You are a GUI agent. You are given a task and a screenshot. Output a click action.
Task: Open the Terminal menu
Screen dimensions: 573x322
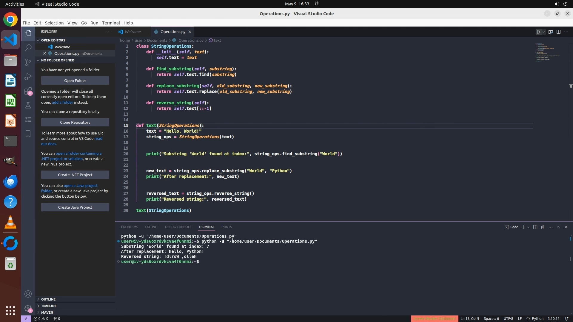tap(111, 23)
